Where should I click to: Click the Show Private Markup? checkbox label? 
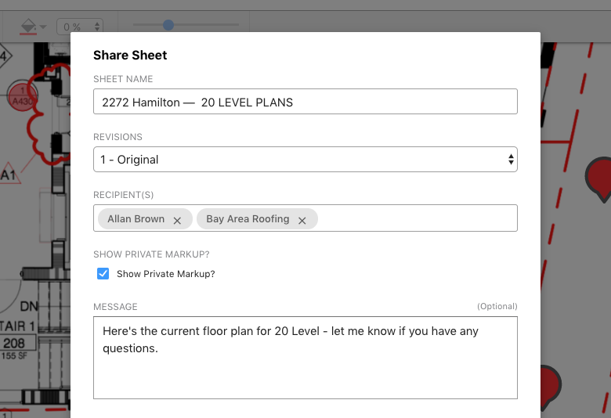(x=165, y=274)
